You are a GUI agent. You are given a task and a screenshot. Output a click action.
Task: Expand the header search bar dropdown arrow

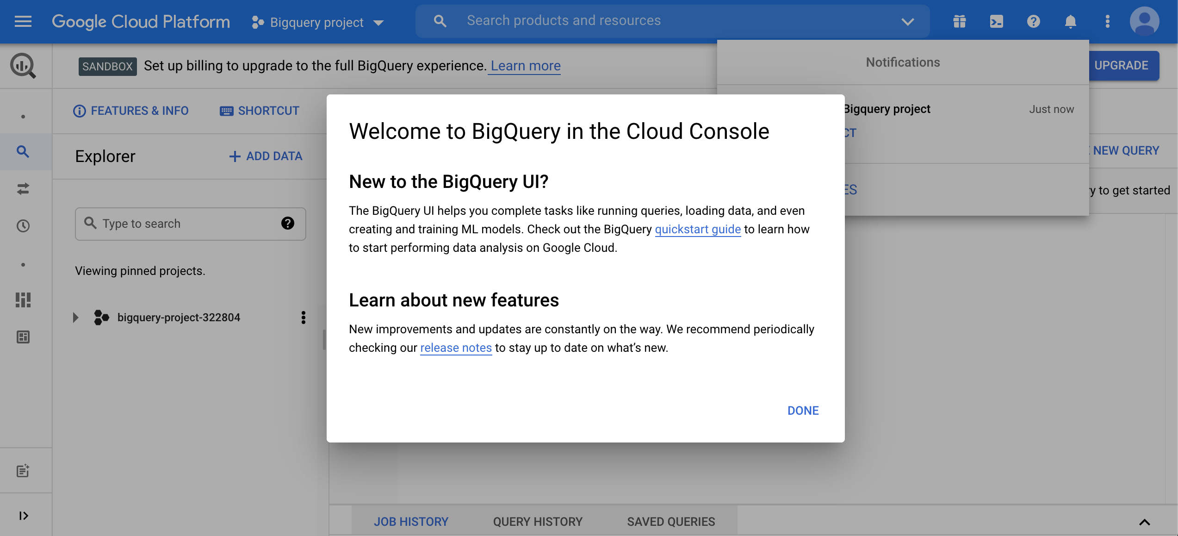pos(908,21)
